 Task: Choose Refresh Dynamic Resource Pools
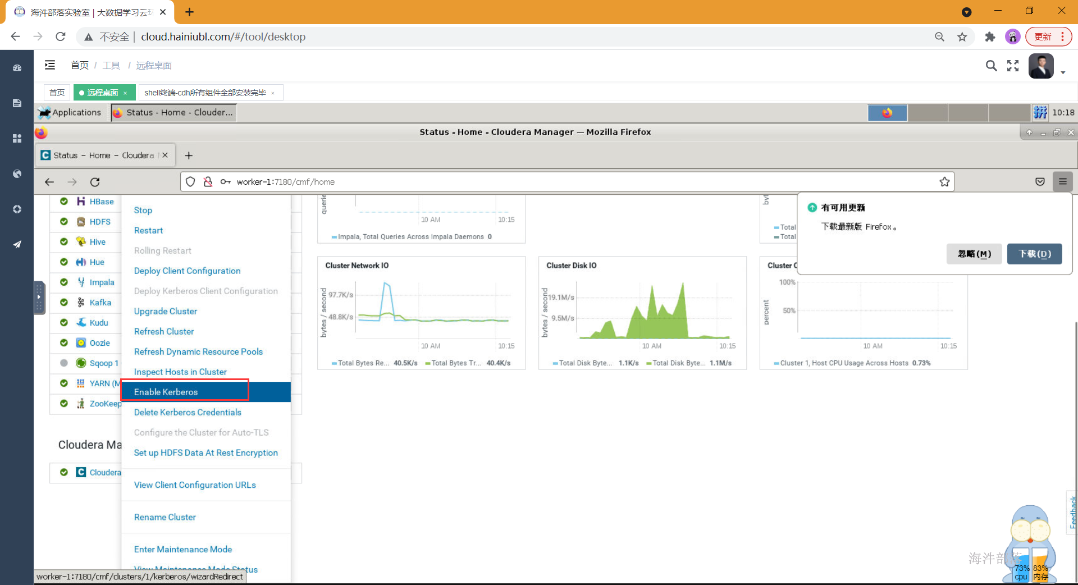point(198,351)
